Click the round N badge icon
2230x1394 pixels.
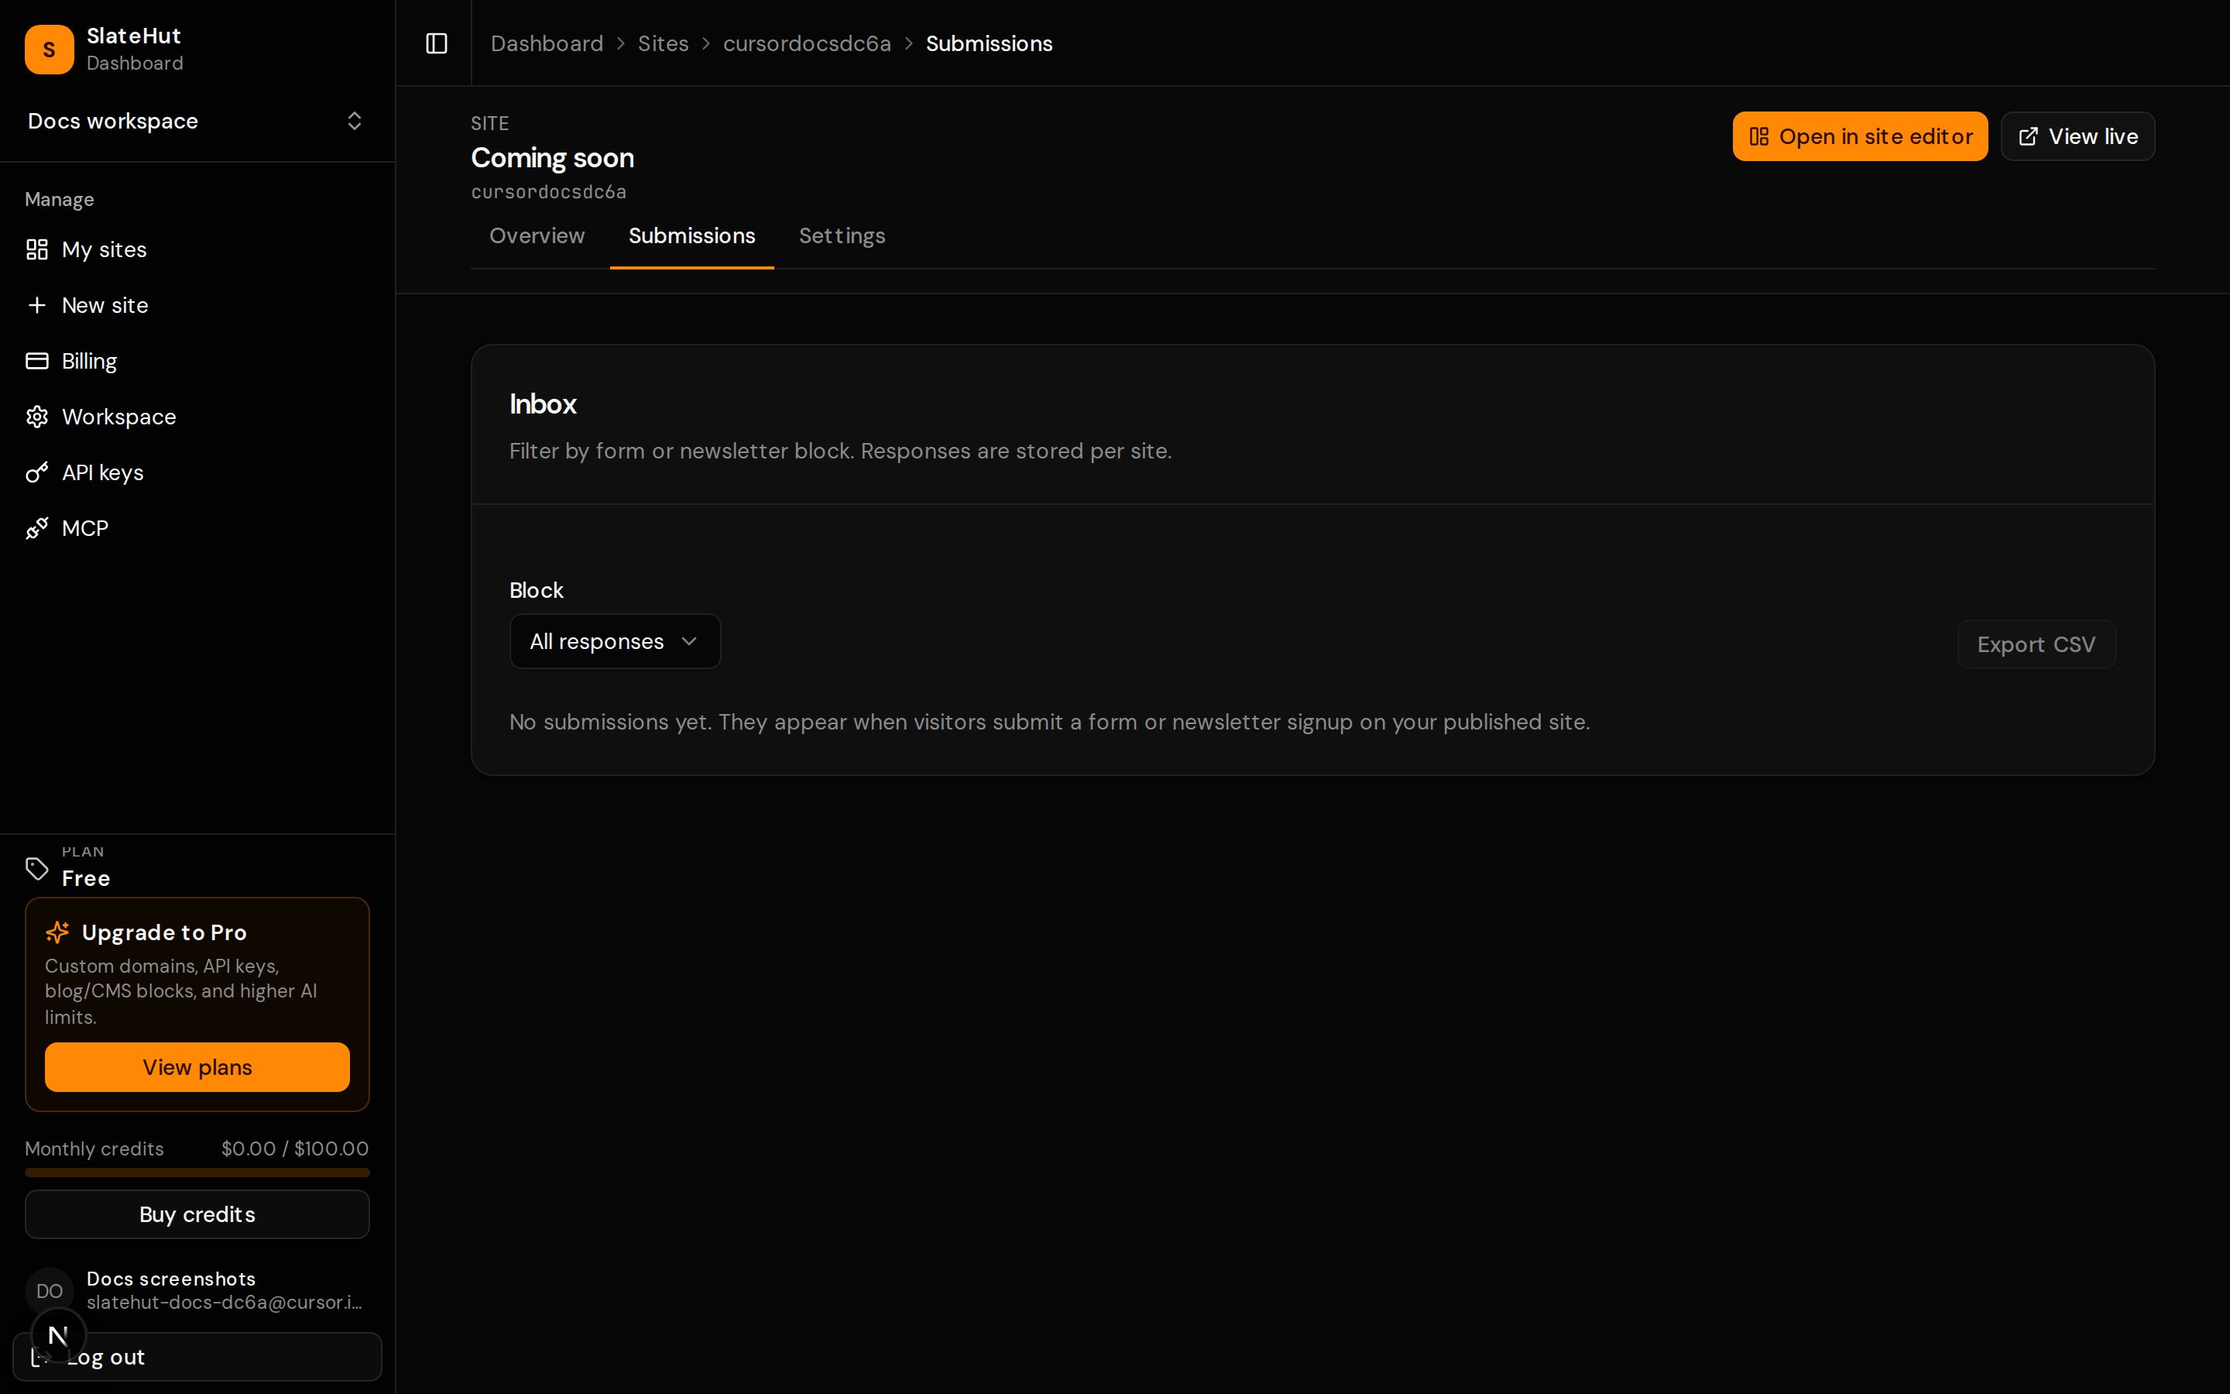point(58,1335)
